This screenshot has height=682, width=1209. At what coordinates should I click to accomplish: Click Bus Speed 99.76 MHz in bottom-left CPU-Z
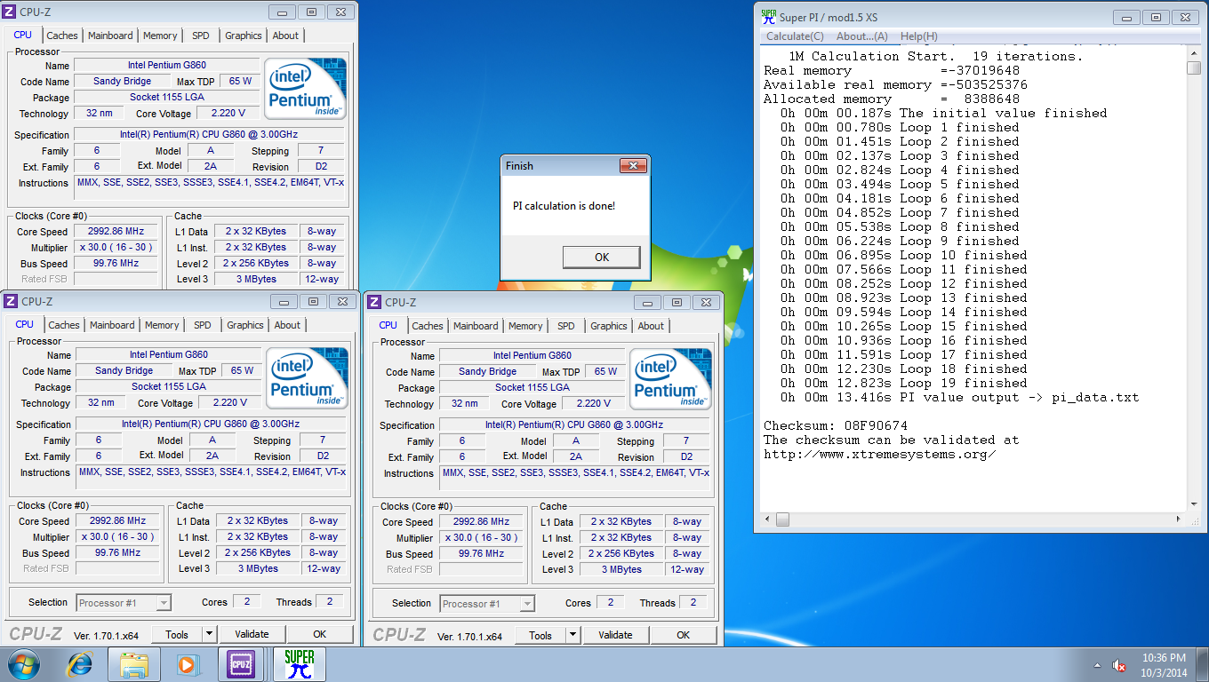coord(117,553)
